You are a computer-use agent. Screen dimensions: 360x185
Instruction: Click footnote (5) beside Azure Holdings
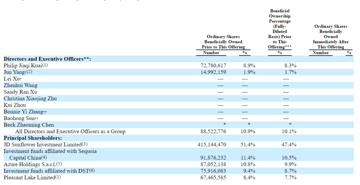(59, 164)
